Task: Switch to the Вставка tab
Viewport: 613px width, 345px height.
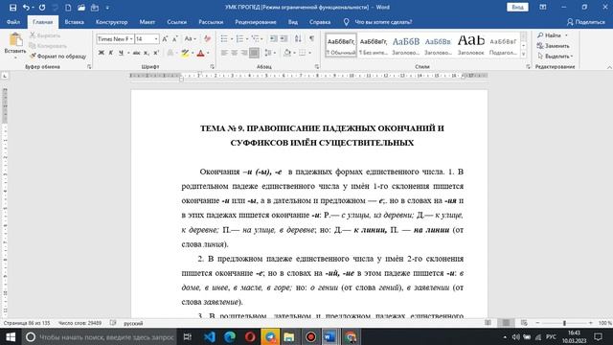Action: pyautogui.click(x=75, y=22)
